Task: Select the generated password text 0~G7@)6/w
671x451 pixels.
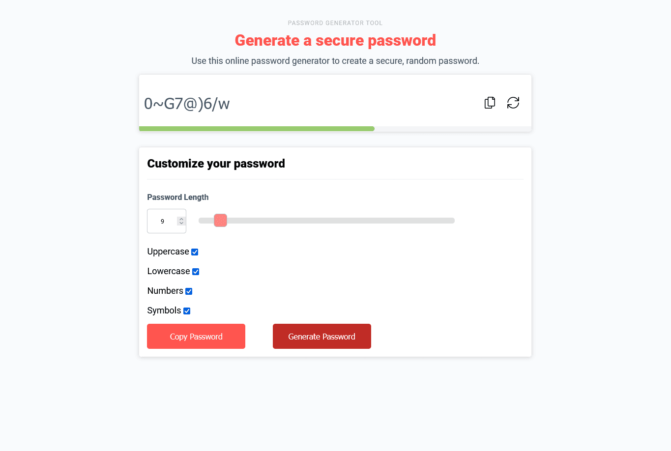Action: pos(187,104)
